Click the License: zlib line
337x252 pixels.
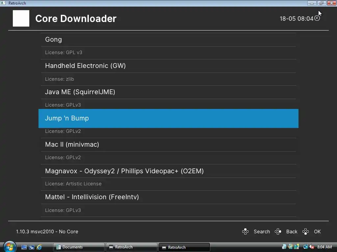coord(60,79)
